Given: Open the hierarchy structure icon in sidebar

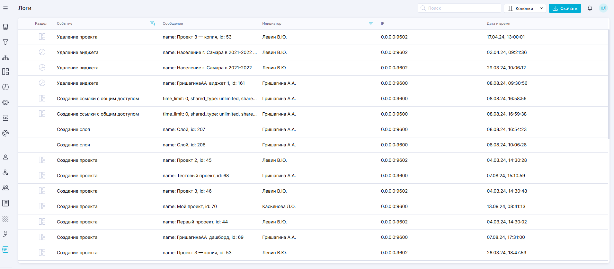Looking at the screenshot, I should pos(5,57).
